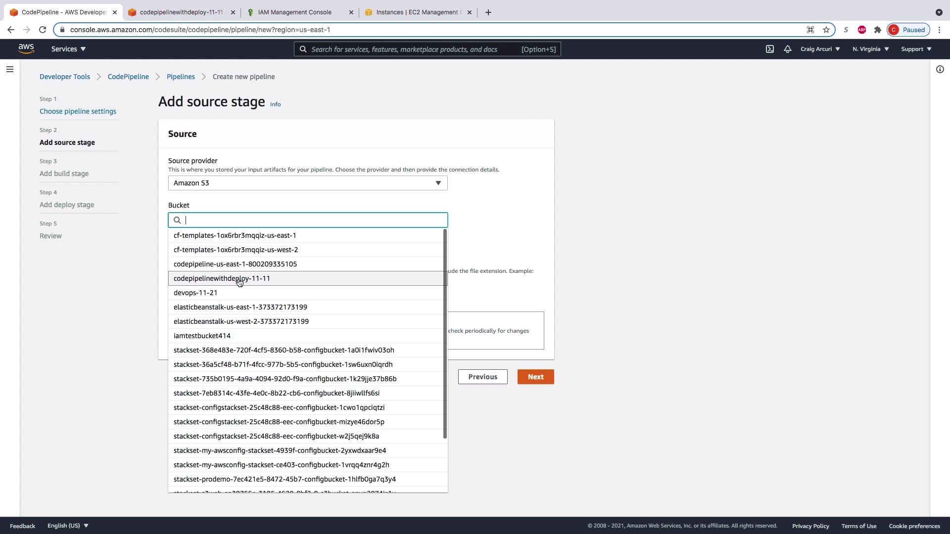Open the hamburger side navigation menu
This screenshot has width=950, height=534.
coord(10,69)
